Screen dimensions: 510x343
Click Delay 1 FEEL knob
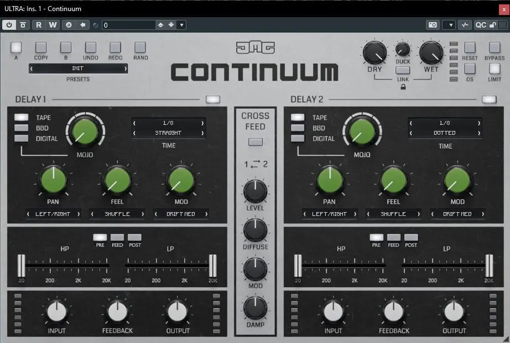(117, 180)
